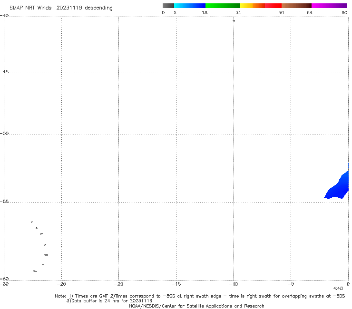The width and height of the screenshot is (352, 309).
Task: Click the '64' label under the color bar
Action: point(310,12)
